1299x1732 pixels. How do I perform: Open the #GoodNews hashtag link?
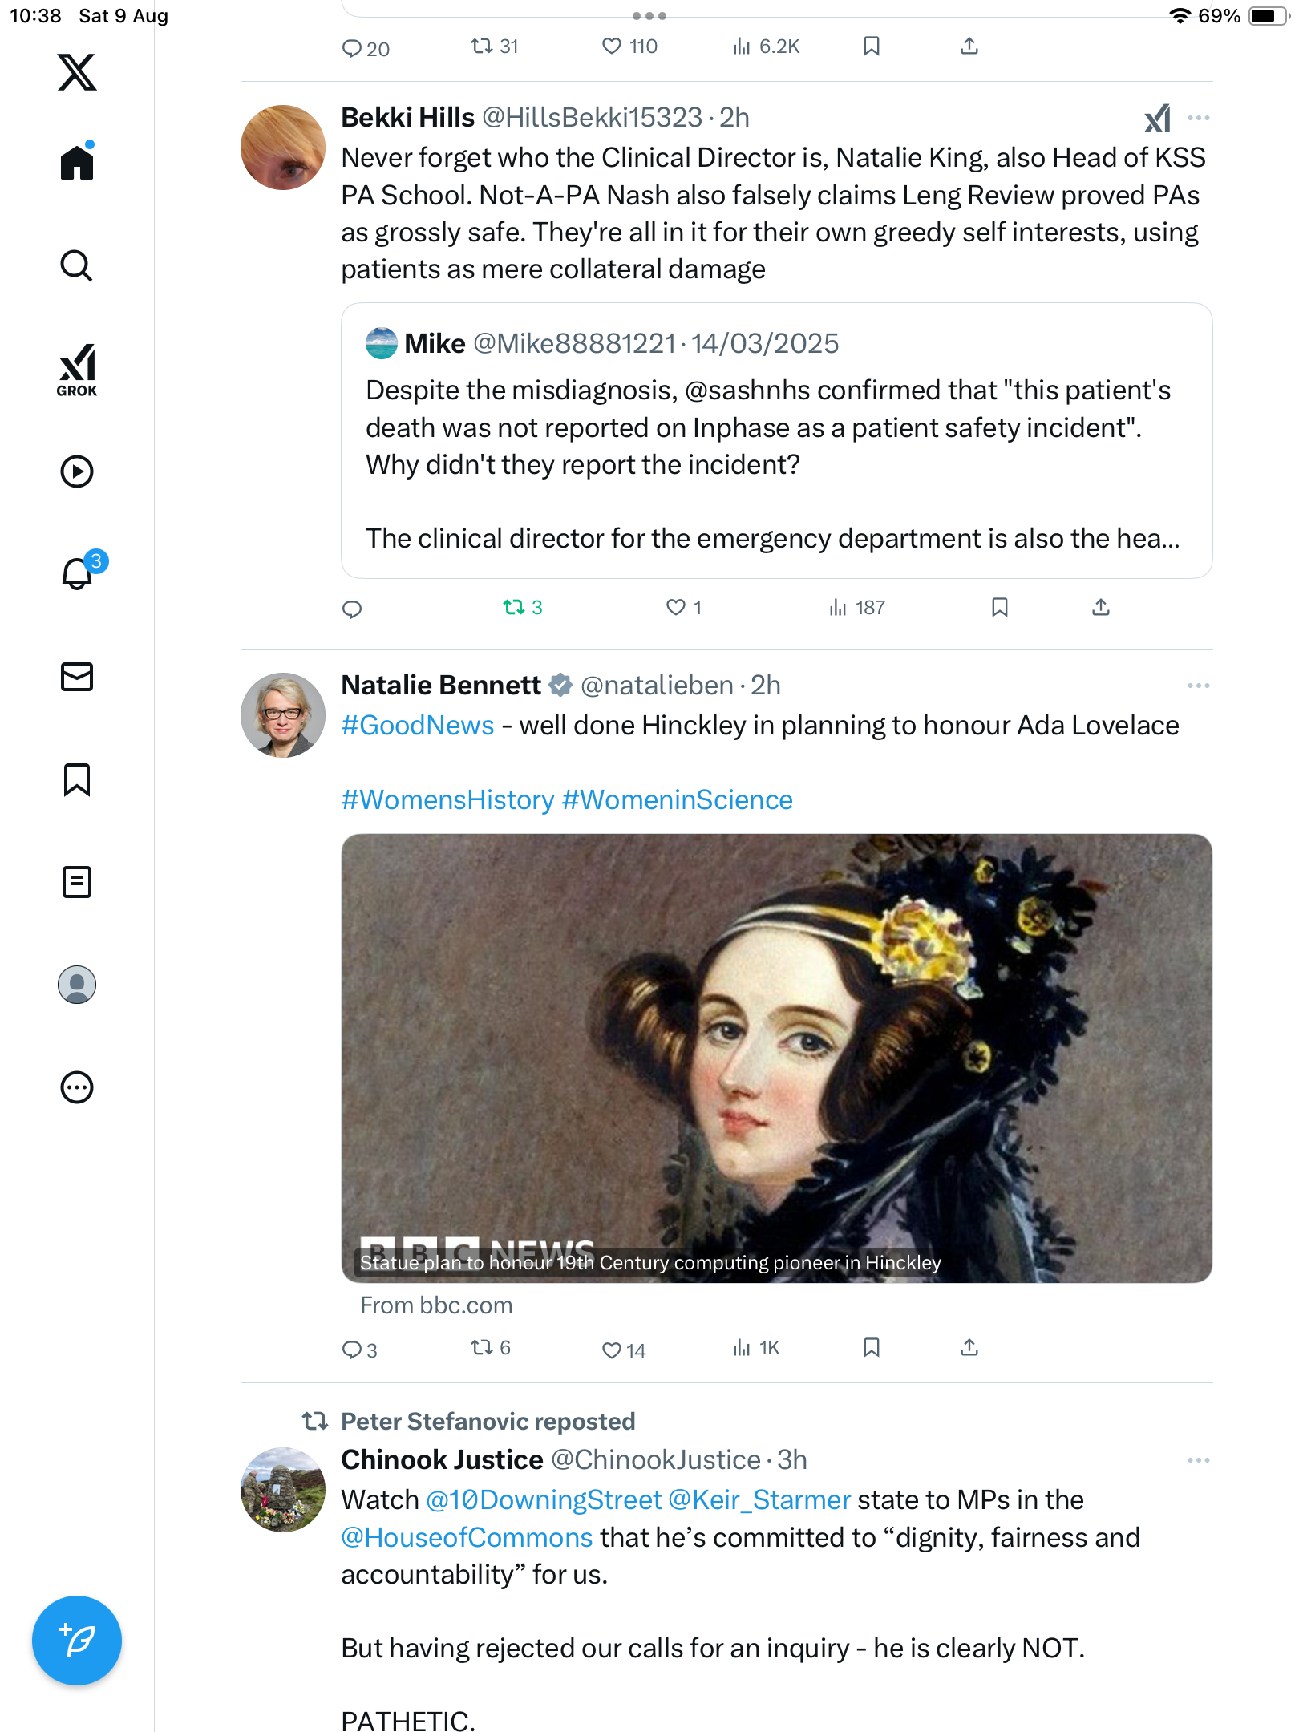(418, 726)
